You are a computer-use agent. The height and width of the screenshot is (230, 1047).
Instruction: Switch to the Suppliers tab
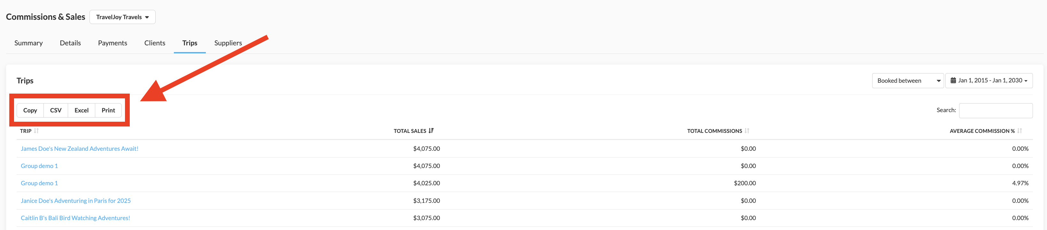pos(228,43)
